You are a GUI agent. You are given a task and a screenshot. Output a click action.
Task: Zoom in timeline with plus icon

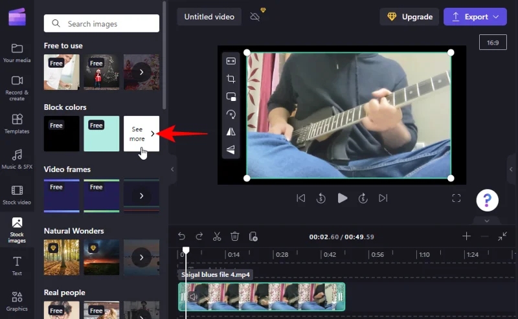tap(466, 236)
